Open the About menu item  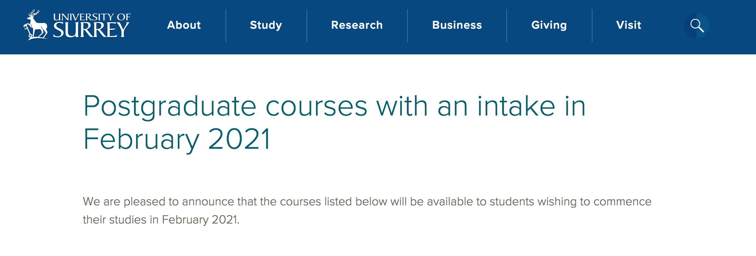[184, 25]
